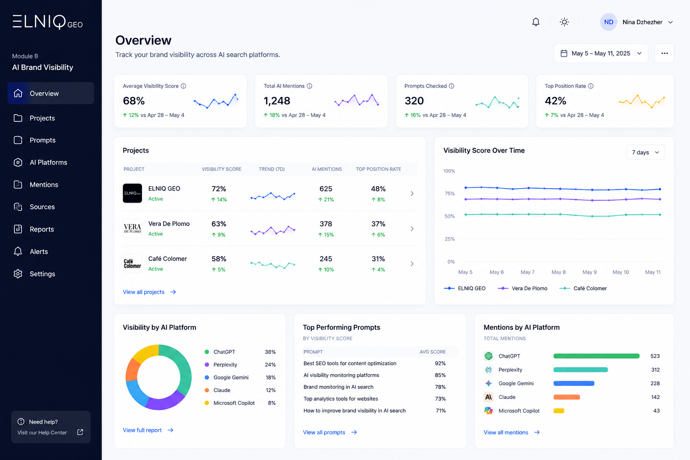The width and height of the screenshot is (690, 460).
Task: Click the Google Gemini logo icon
Action: point(489,384)
